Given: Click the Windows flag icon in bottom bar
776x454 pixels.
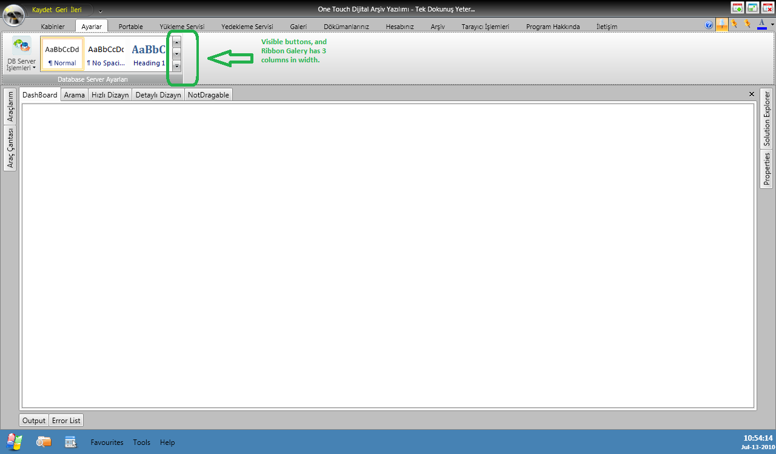Looking at the screenshot, I should pyautogui.click(x=14, y=442).
